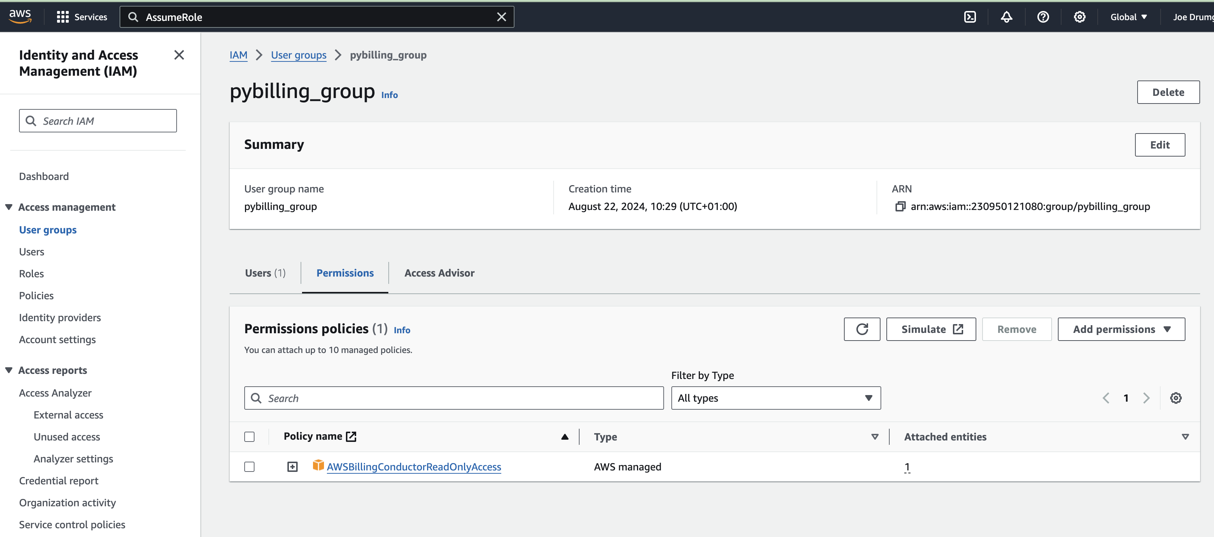This screenshot has width=1214, height=537.
Task: Click IAM breadcrumb link
Action: (238, 55)
